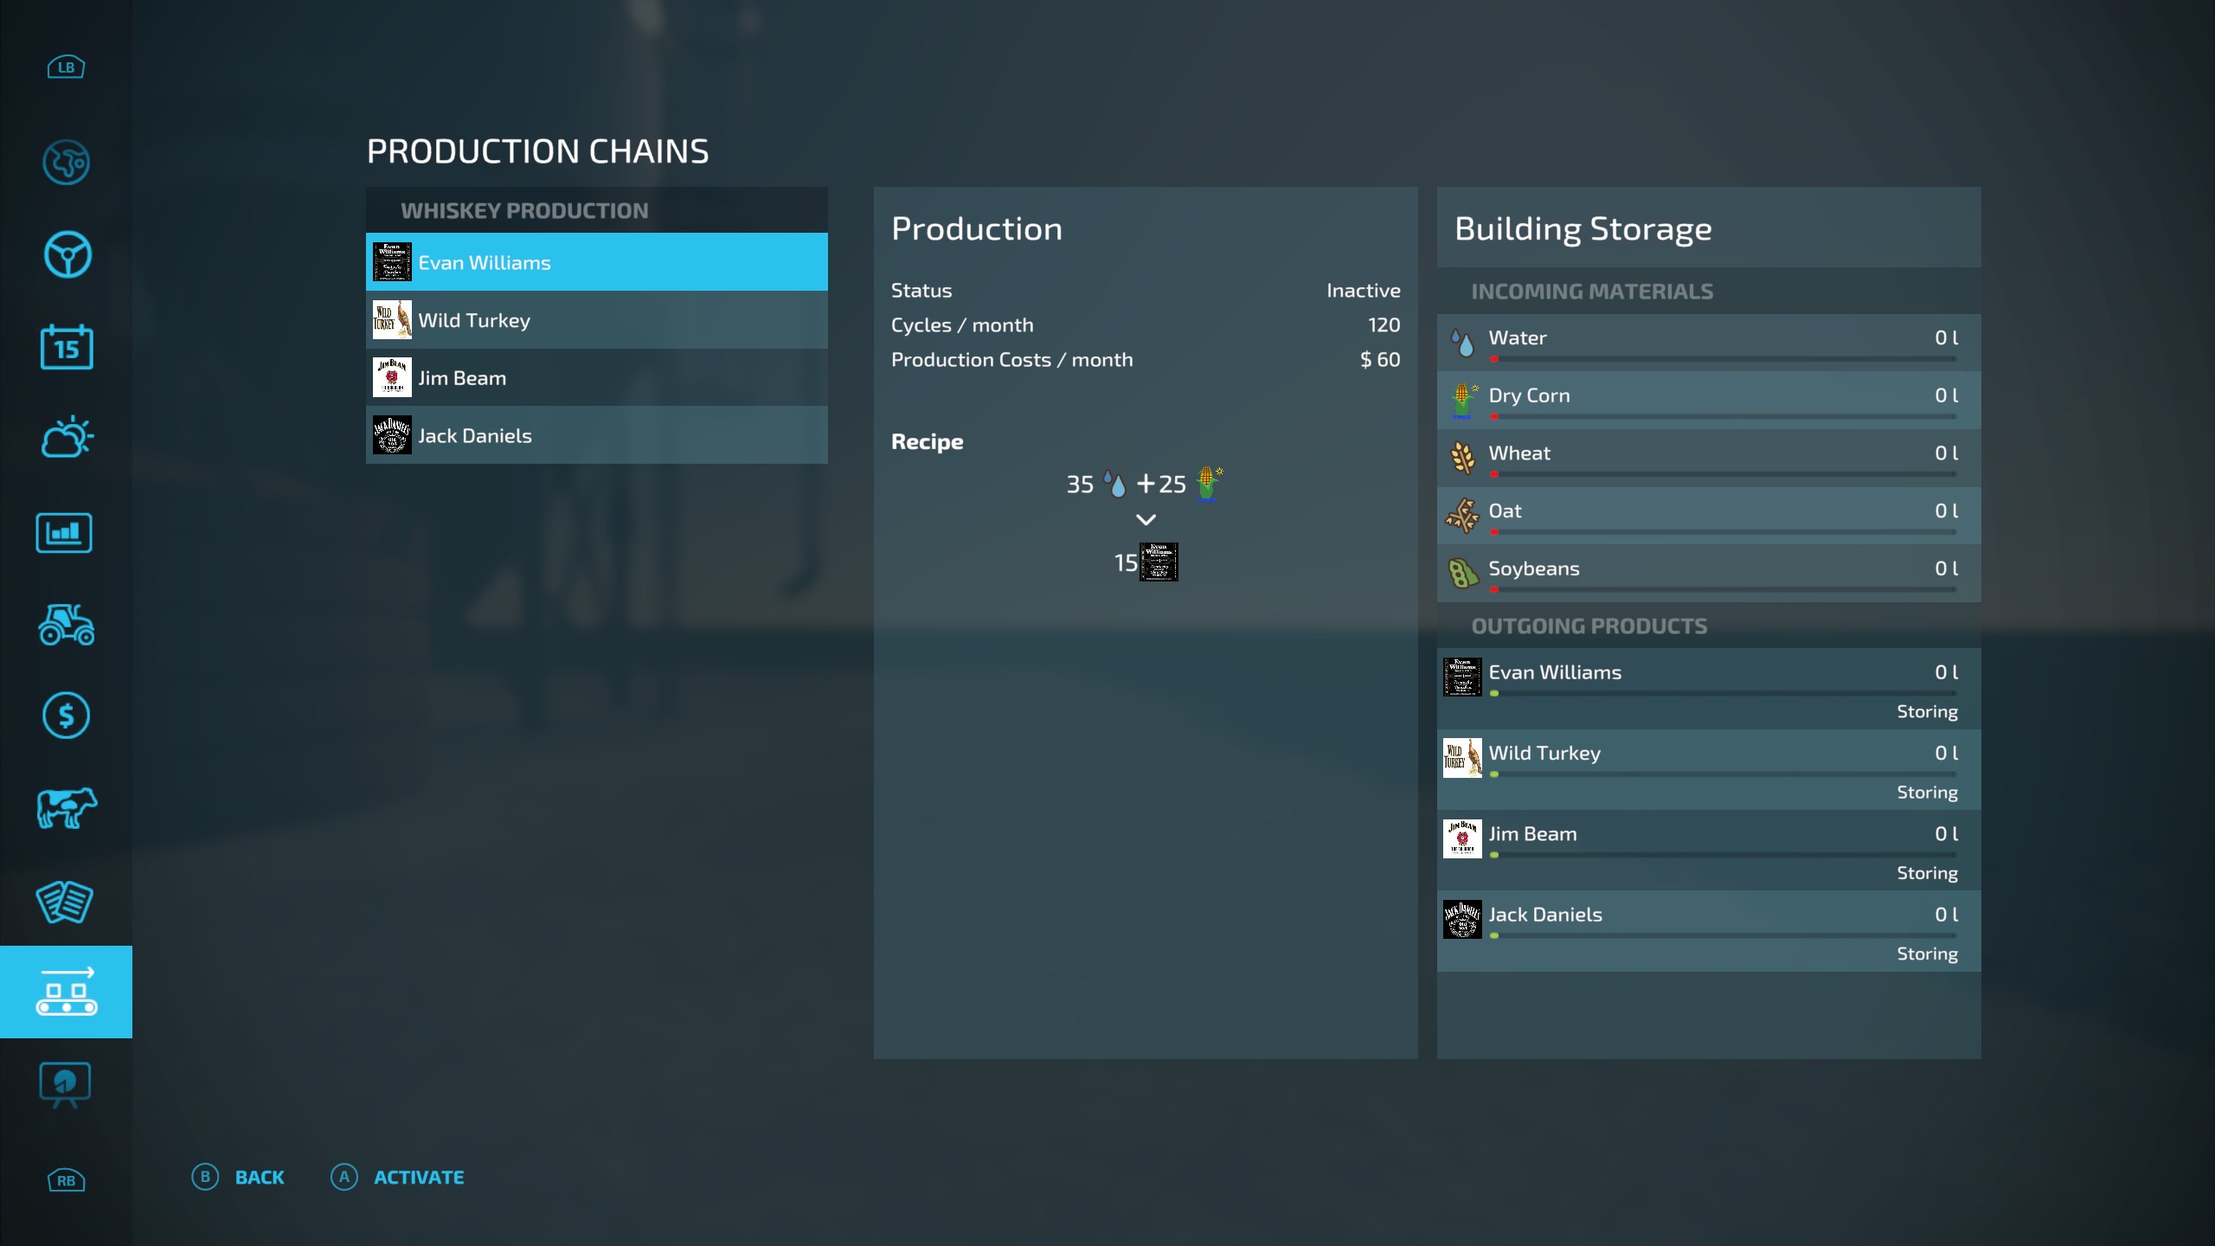Click the RB next page indicator
Image resolution: width=2215 pixels, height=1246 pixels.
tap(66, 1180)
